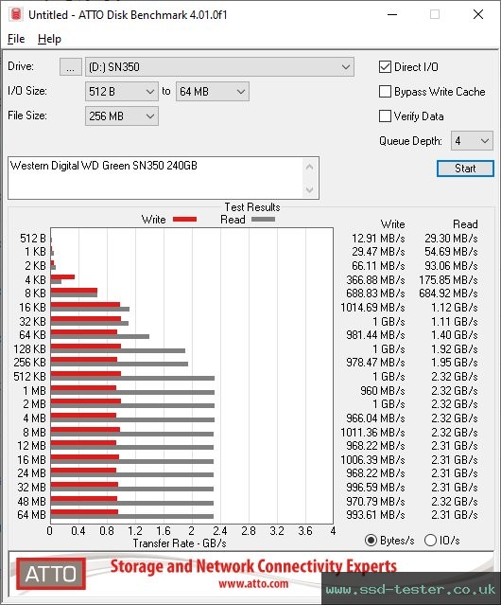Open the File menu

16,39
